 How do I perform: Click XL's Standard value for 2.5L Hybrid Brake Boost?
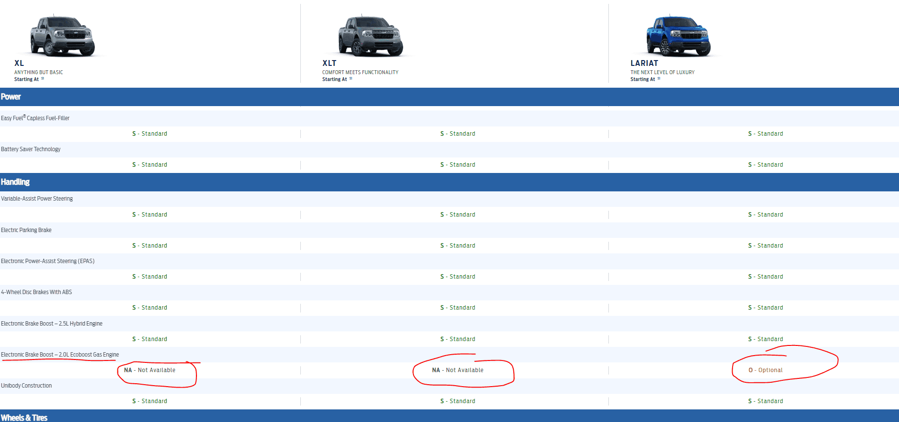click(149, 339)
